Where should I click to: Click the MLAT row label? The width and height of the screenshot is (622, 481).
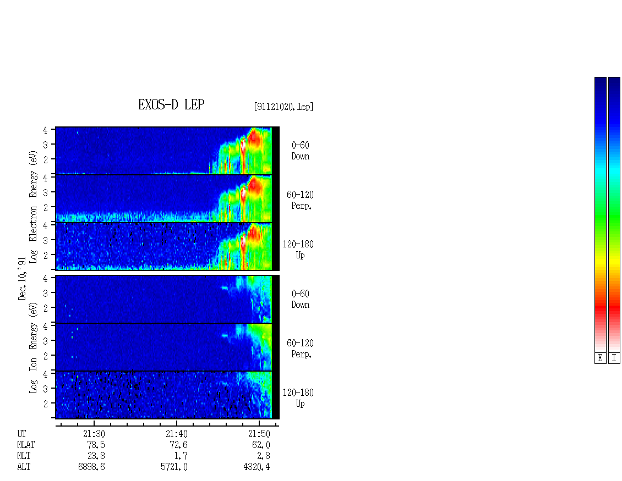[x=26, y=445]
